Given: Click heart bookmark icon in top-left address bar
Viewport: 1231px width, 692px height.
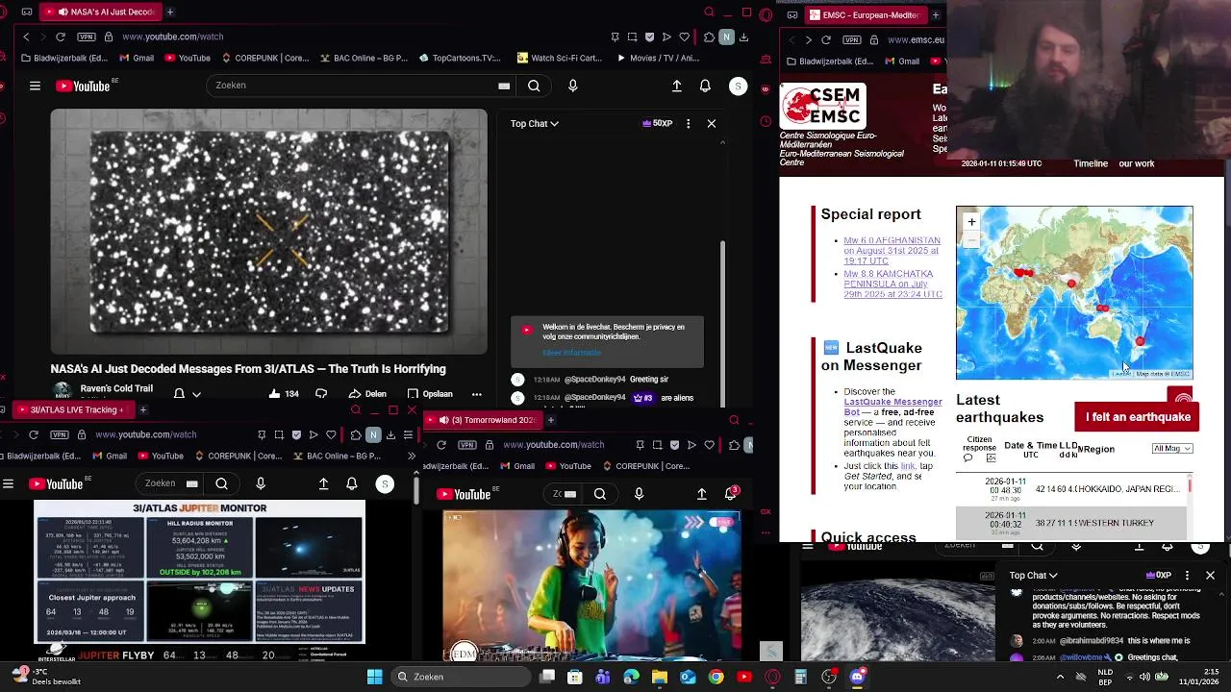Looking at the screenshot, I should [684, 37].
